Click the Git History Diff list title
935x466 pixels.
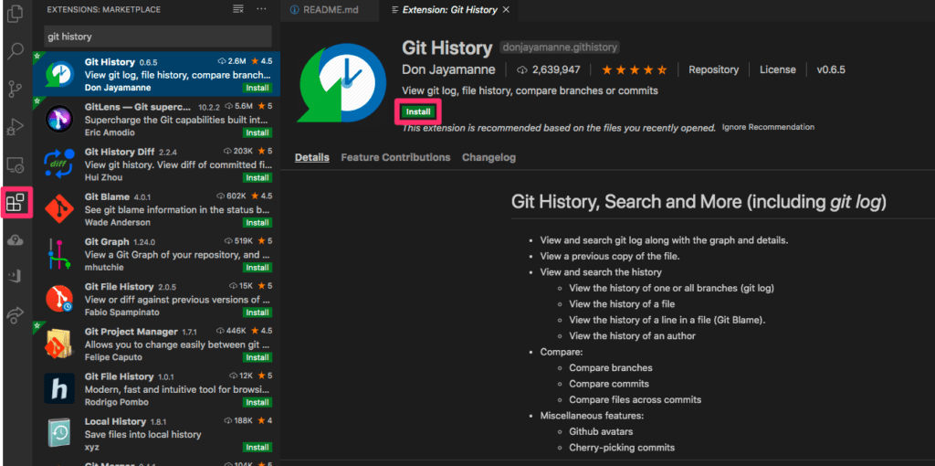pos(120,152)
